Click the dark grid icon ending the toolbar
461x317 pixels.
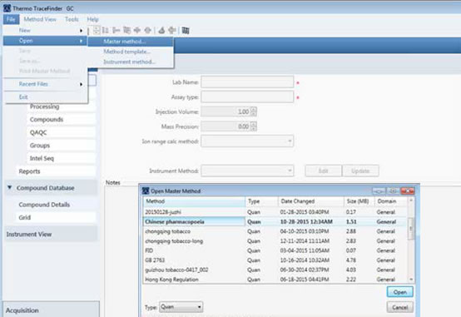point(186,30)
